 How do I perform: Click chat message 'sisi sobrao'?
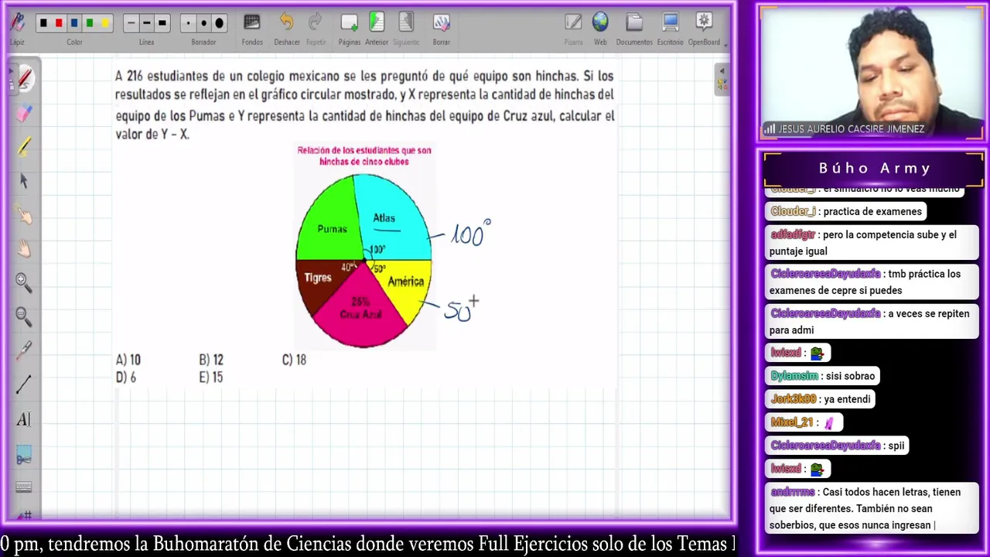[849, 376]
